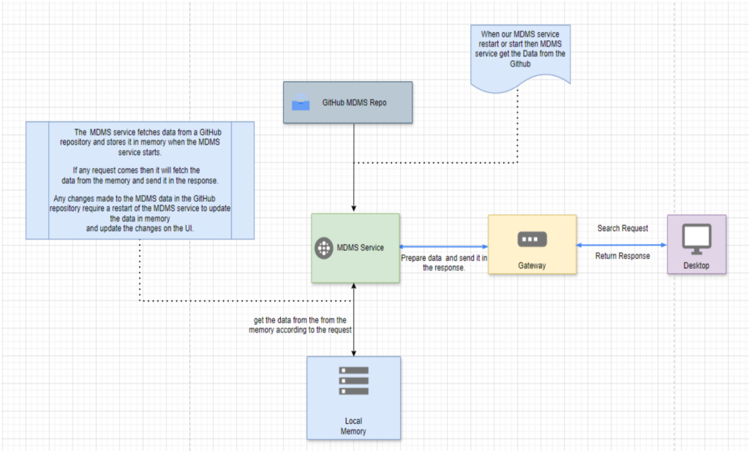749x451 pixels.
Task: Click the folder icon in GitHub MDMS Repo
Action: point(301,105)
